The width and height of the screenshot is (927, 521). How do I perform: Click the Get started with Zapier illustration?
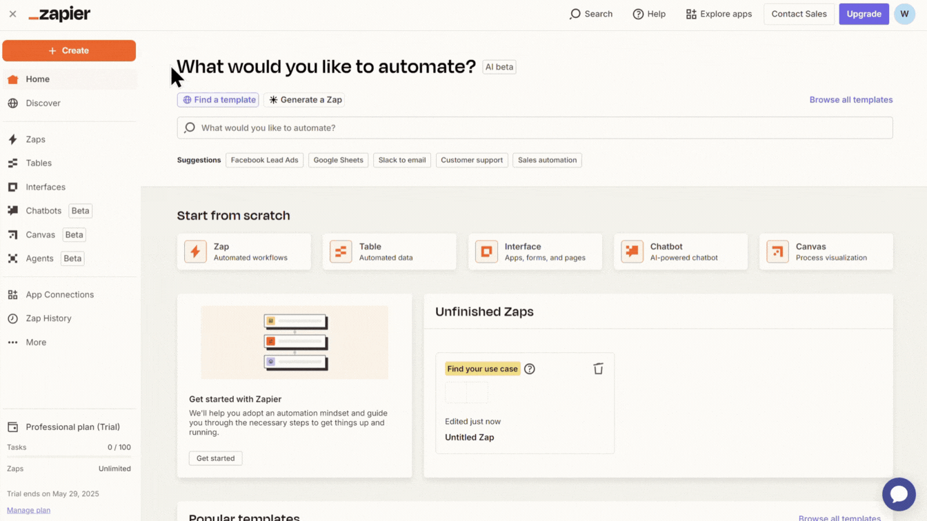pyautogui.click(x=295, y=343)
